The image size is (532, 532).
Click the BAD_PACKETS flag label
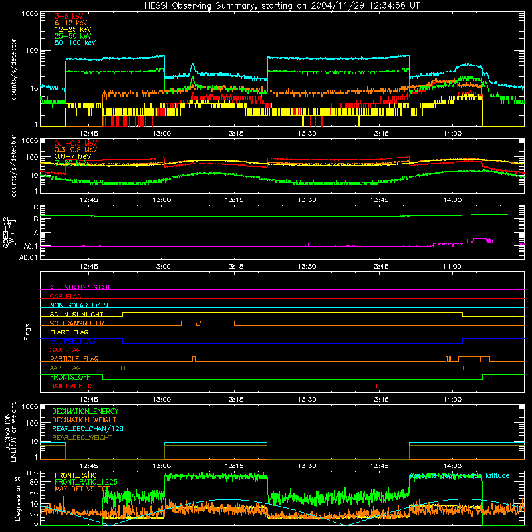[x=72, y=386]
